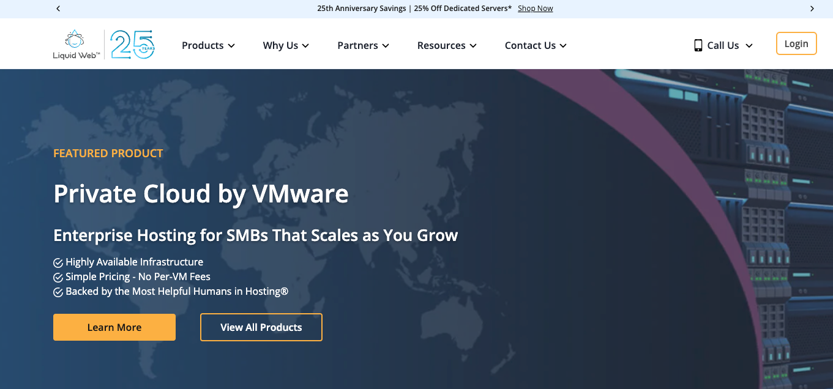833x389 pixels.
Task: Expand the Contact Us chevron
Action: (x=563, y=46)
